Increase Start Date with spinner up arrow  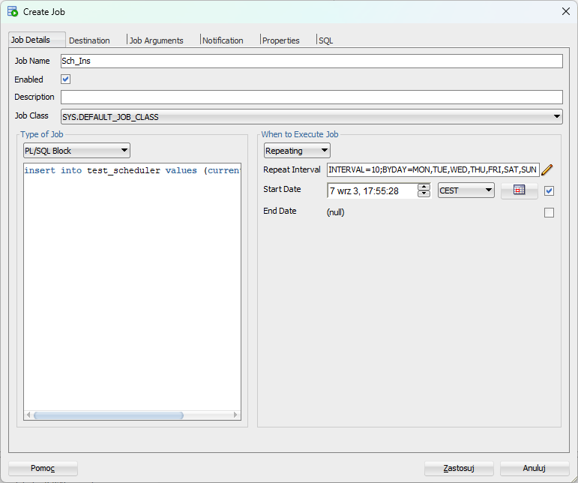(424, 187)
